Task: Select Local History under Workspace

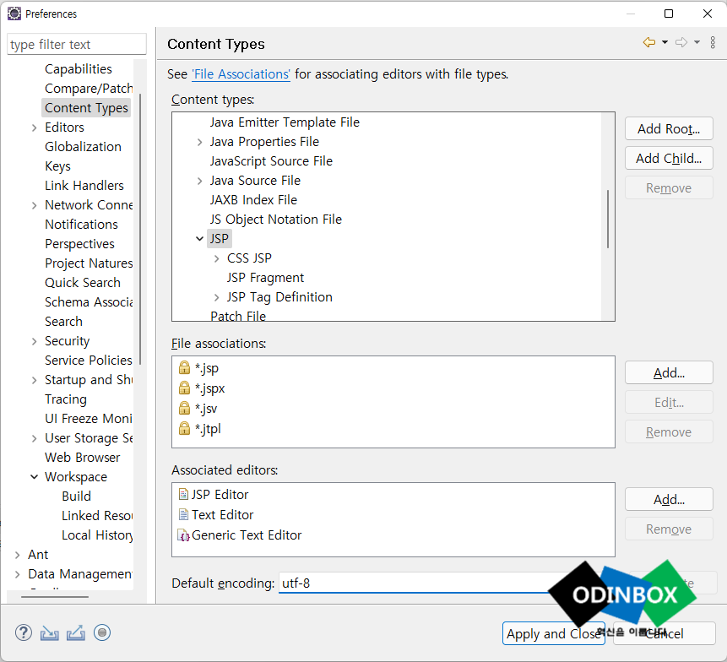Action: 97,535
